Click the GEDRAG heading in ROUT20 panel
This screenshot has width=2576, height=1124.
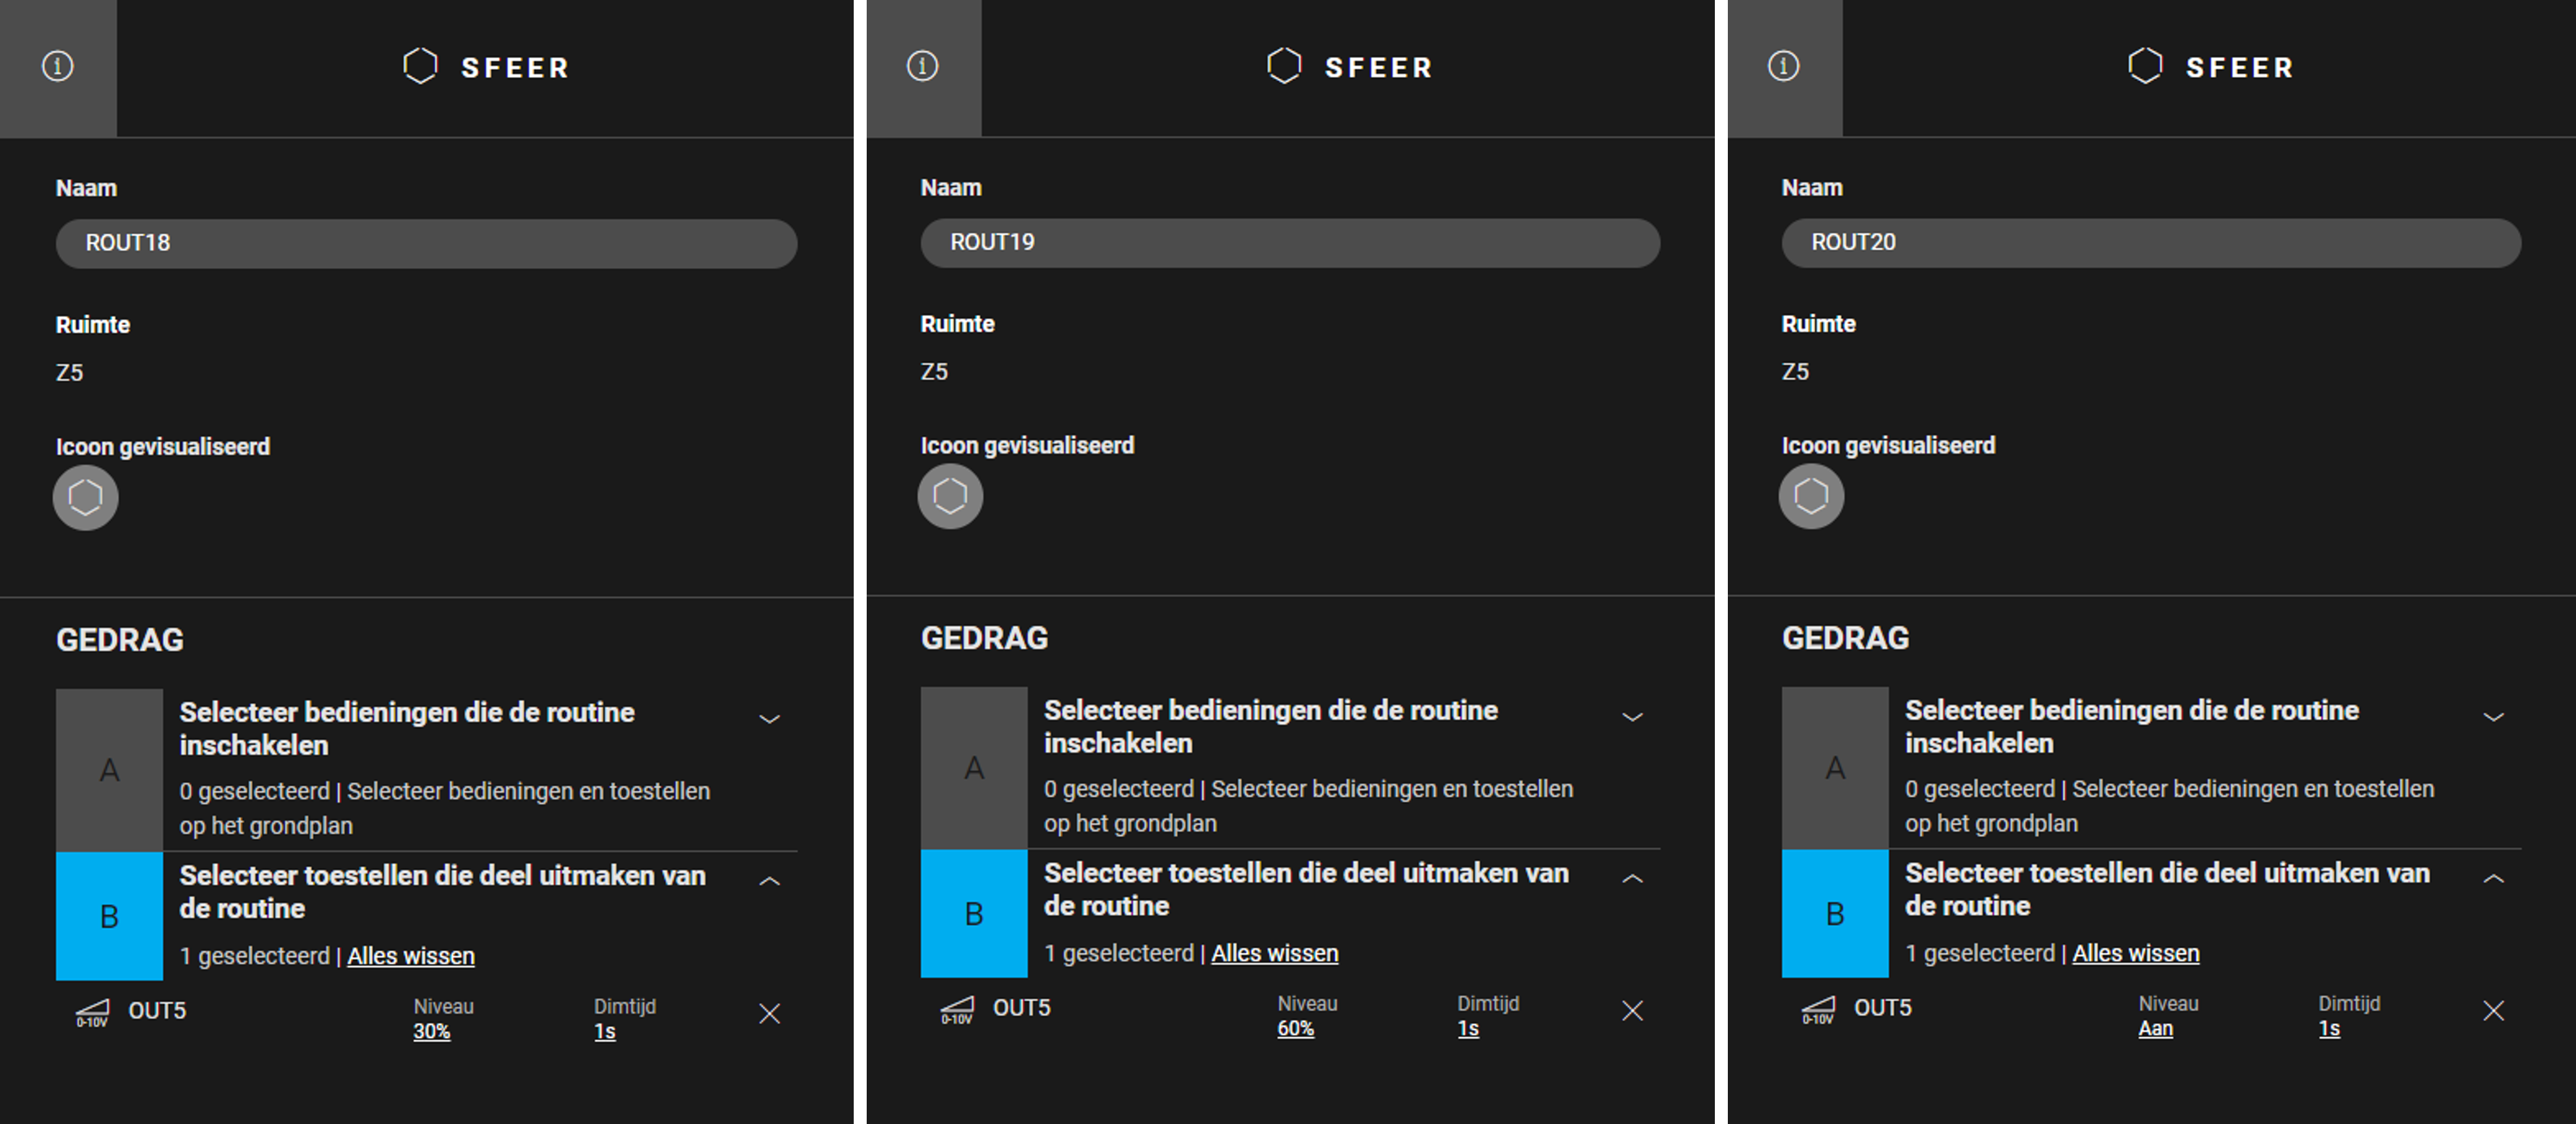point(1845,638)
